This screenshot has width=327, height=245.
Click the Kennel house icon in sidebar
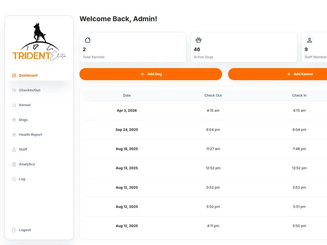point(14,105)
